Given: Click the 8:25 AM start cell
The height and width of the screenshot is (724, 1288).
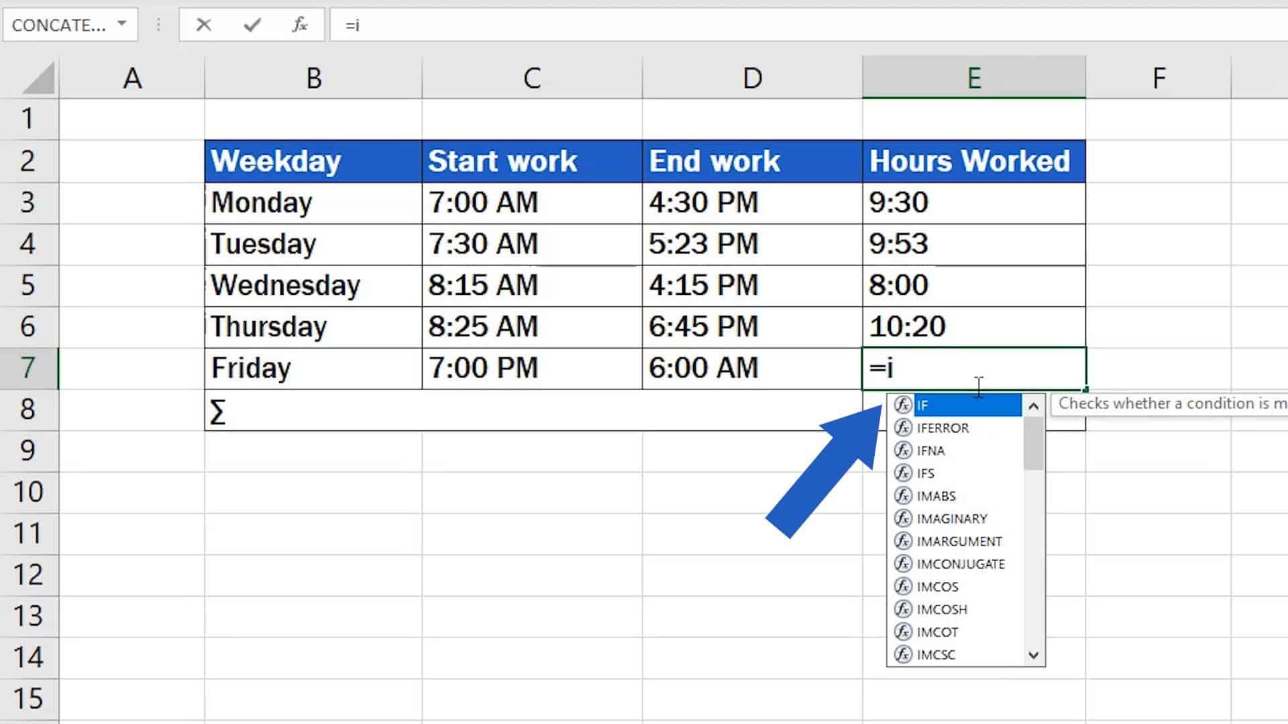Looking at the screenshot, I should (x=532, y=326).
